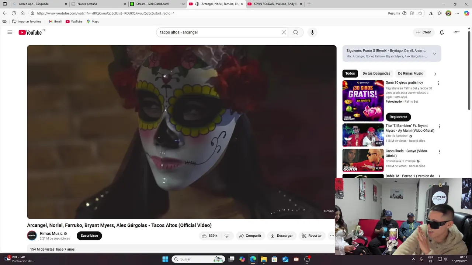The width and height of the screenshot is (472, 265).
Task: Open the Rimas Music channel name link
Action: click(51, 233)
